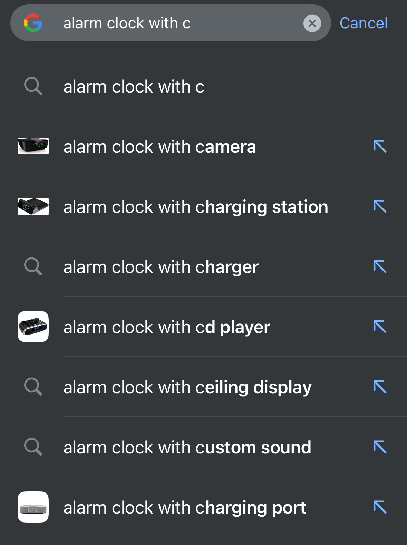Cancel the search
This screenshot has height=545, width=407.
[x=363, y=23]
